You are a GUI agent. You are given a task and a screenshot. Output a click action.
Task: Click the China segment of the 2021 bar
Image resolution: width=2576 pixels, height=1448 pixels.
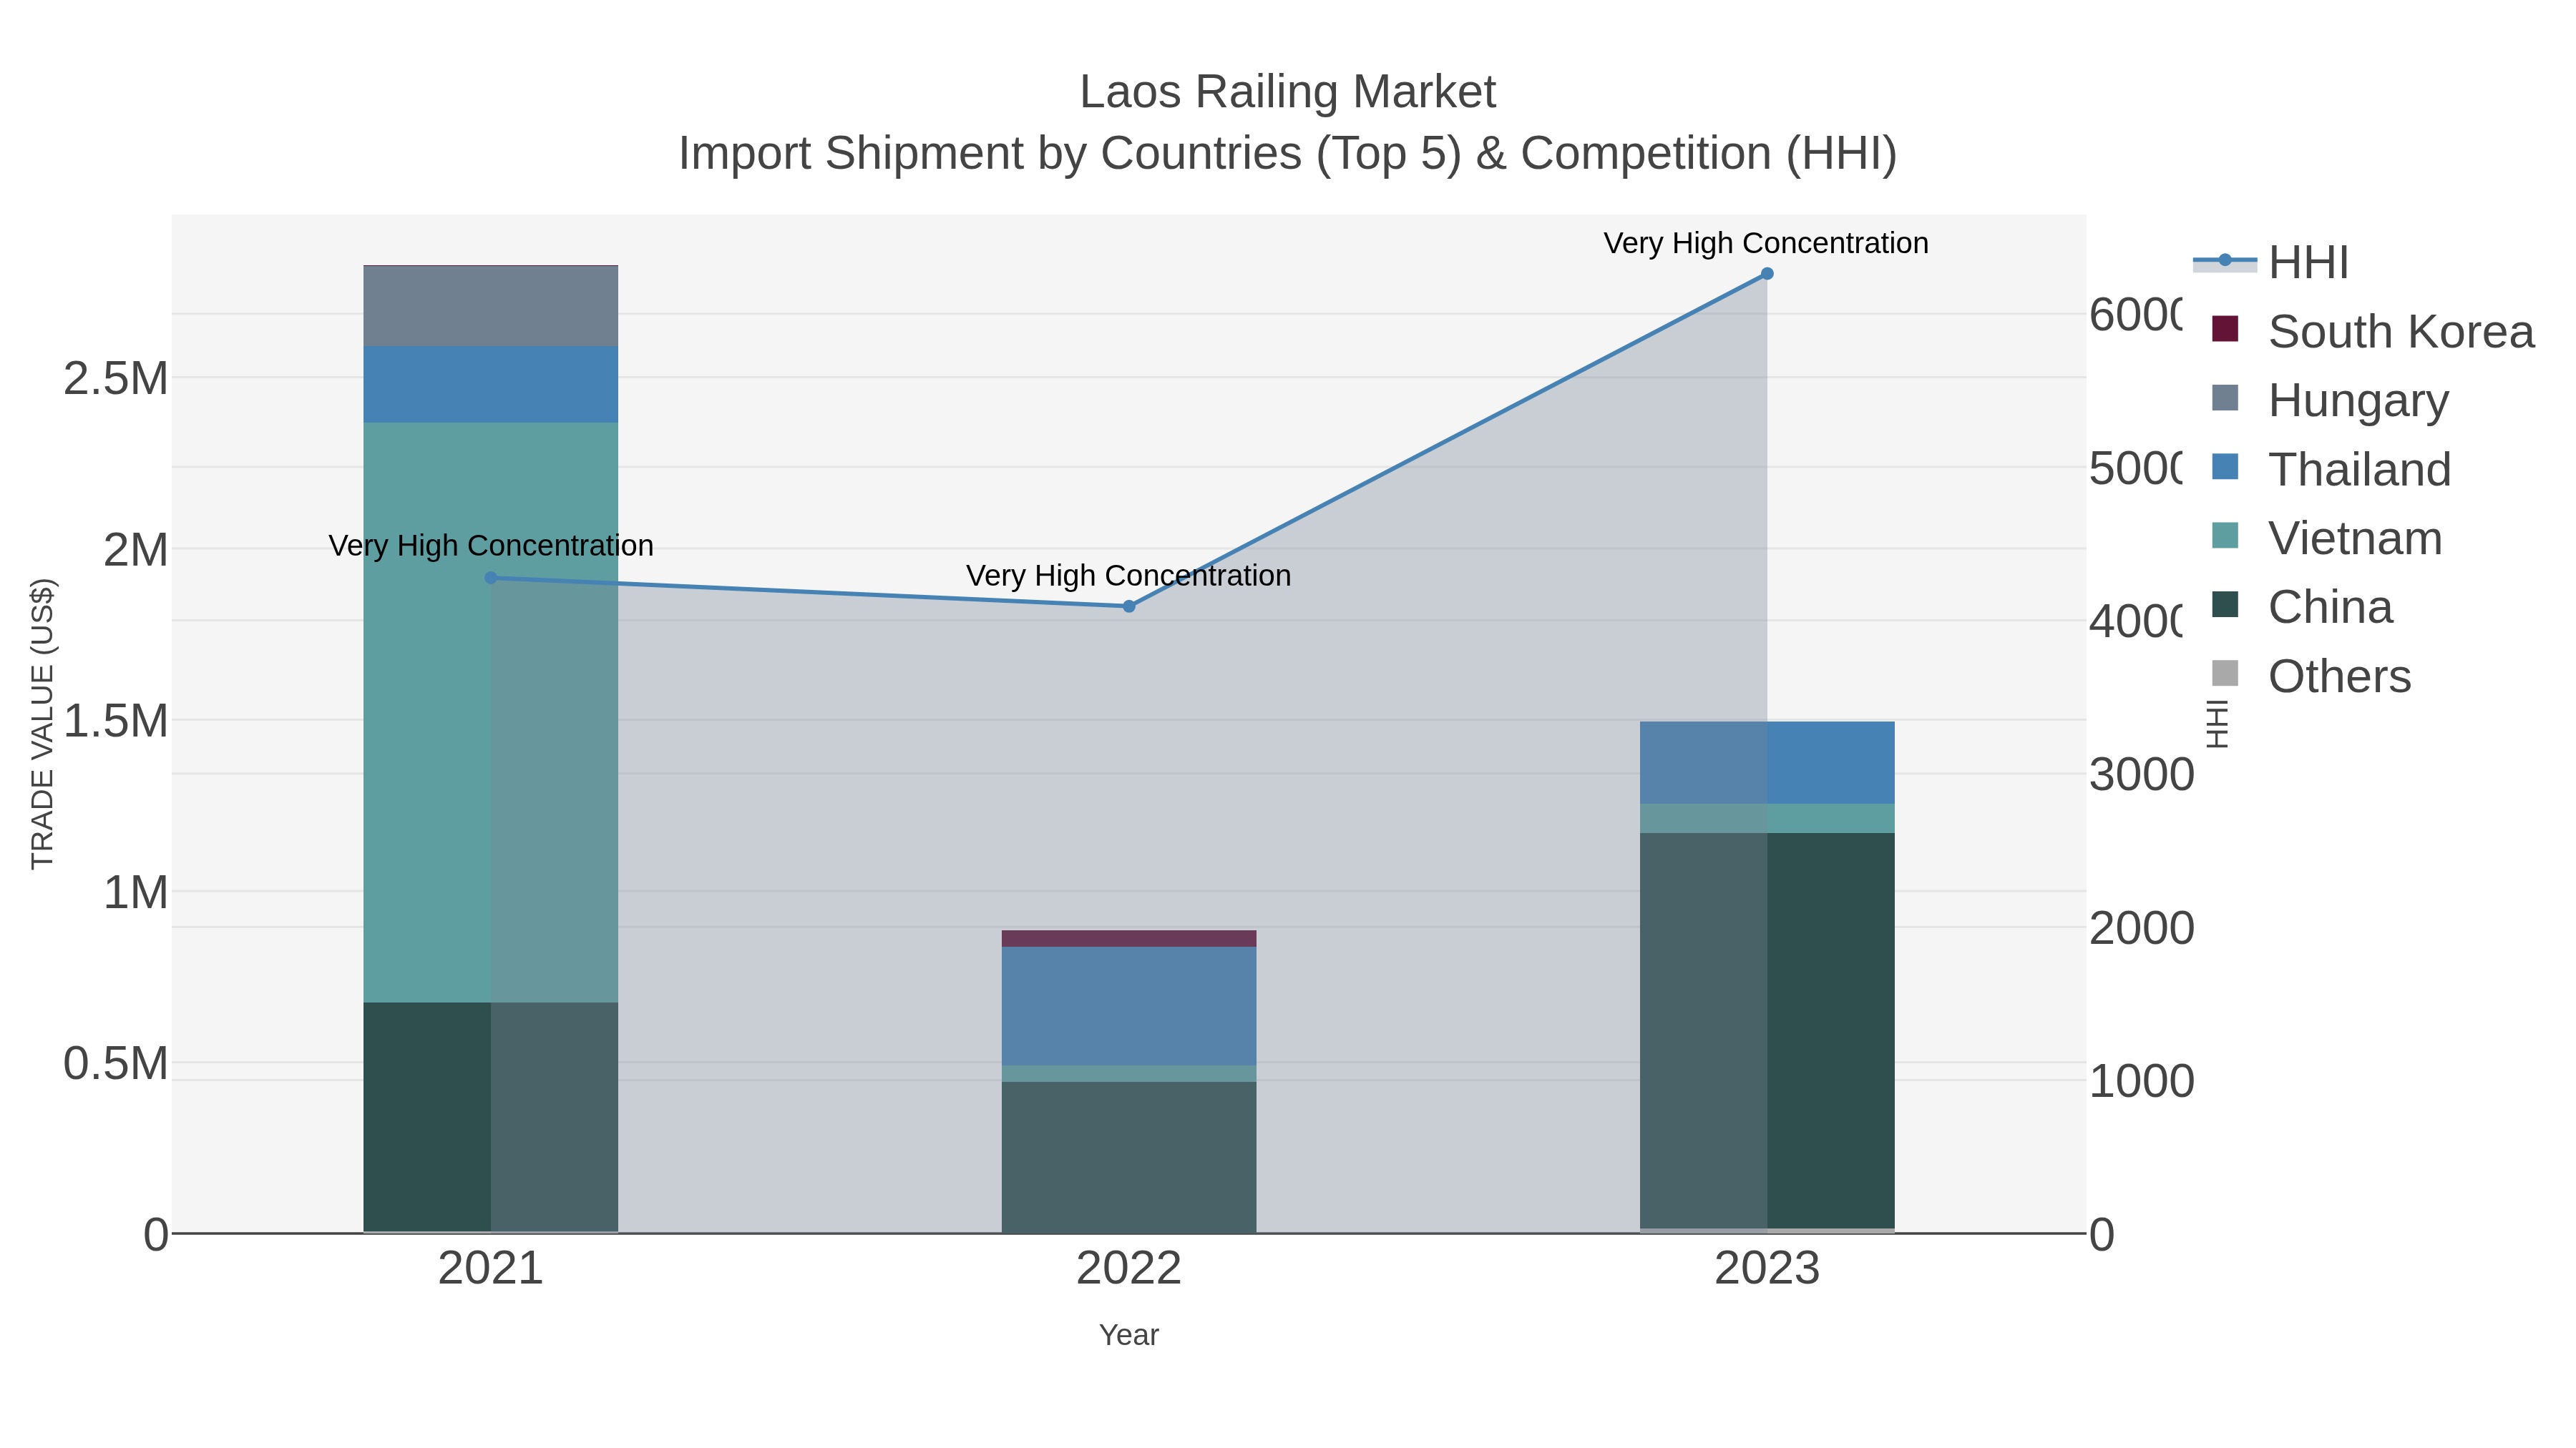click(x=490, y=1117)
